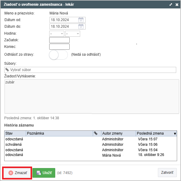Open calendar picker for Dátum od

coord(81,20)
